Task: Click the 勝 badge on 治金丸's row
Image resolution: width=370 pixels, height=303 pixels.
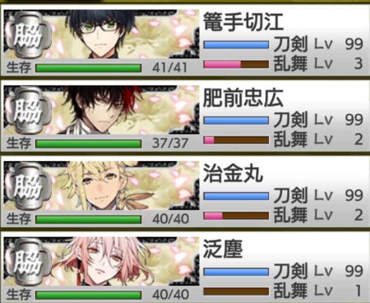Action: [28, 186]
